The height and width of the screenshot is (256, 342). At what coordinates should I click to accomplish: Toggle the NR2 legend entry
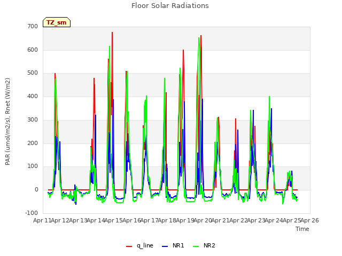(204, 245)
